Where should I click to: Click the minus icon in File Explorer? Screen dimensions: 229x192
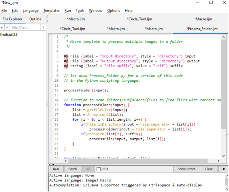tap(7, 27)
